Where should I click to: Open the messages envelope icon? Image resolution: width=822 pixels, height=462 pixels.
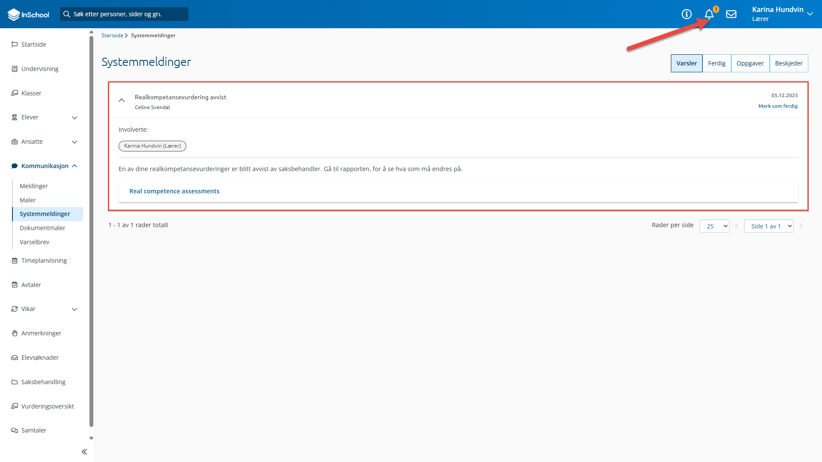[731, 14]
